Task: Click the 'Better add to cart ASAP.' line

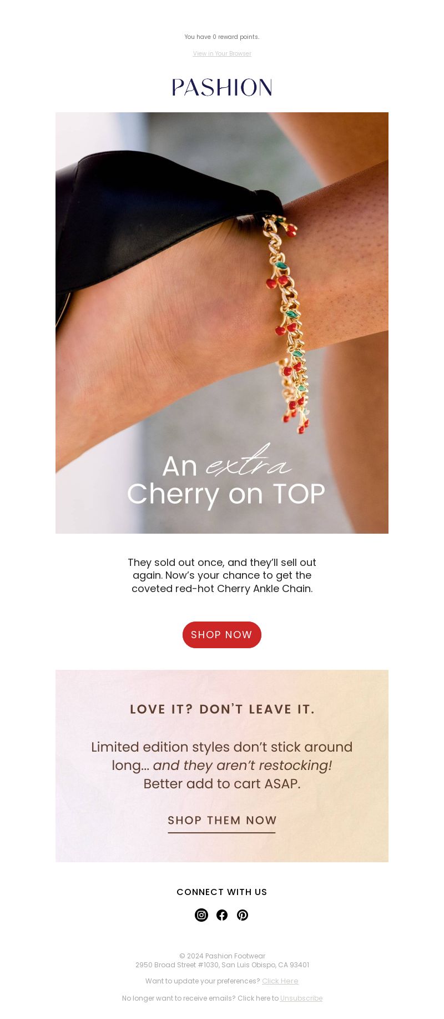Action: pos(222,784)
